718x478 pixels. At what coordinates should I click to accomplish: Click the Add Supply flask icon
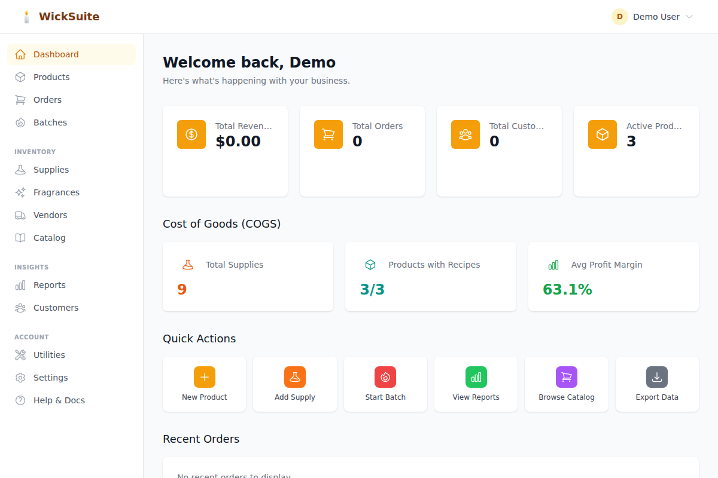[x=294, y=377]
